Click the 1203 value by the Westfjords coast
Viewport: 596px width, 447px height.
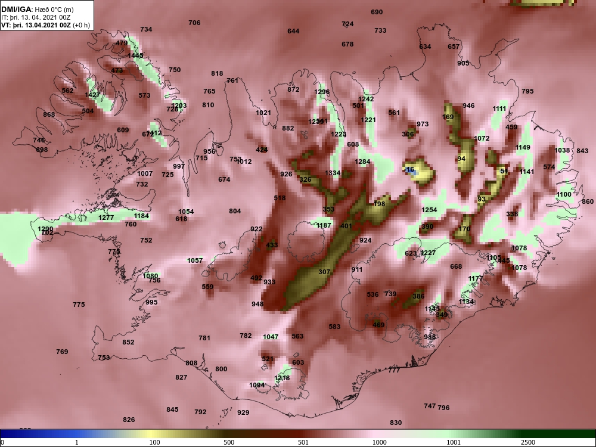[179, 105]
